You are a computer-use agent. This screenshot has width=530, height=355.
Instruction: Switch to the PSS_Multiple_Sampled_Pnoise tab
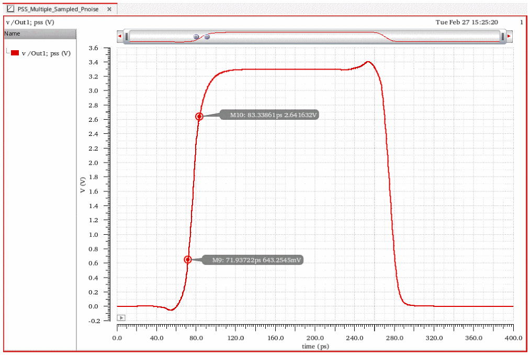point(58,9)
